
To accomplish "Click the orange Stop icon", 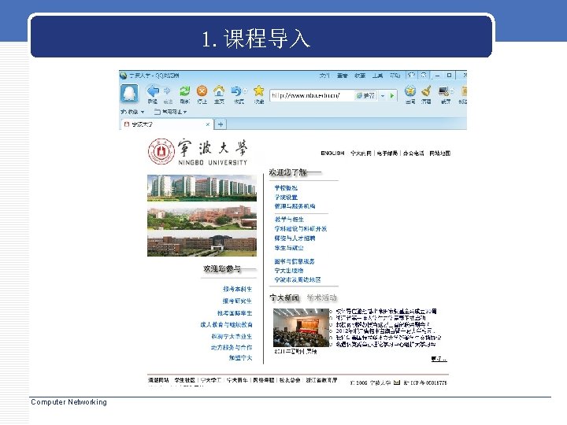I will tap(202, 91).
